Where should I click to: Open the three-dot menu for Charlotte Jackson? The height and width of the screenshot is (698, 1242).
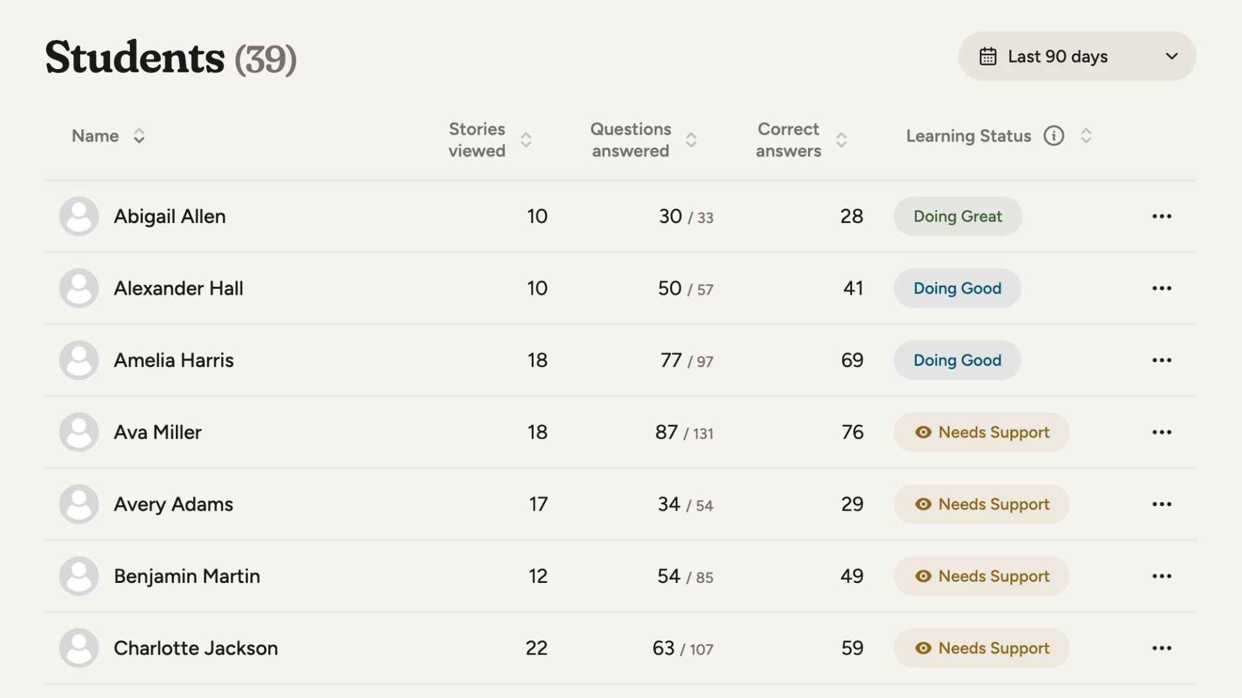(x=1161, y=648)
